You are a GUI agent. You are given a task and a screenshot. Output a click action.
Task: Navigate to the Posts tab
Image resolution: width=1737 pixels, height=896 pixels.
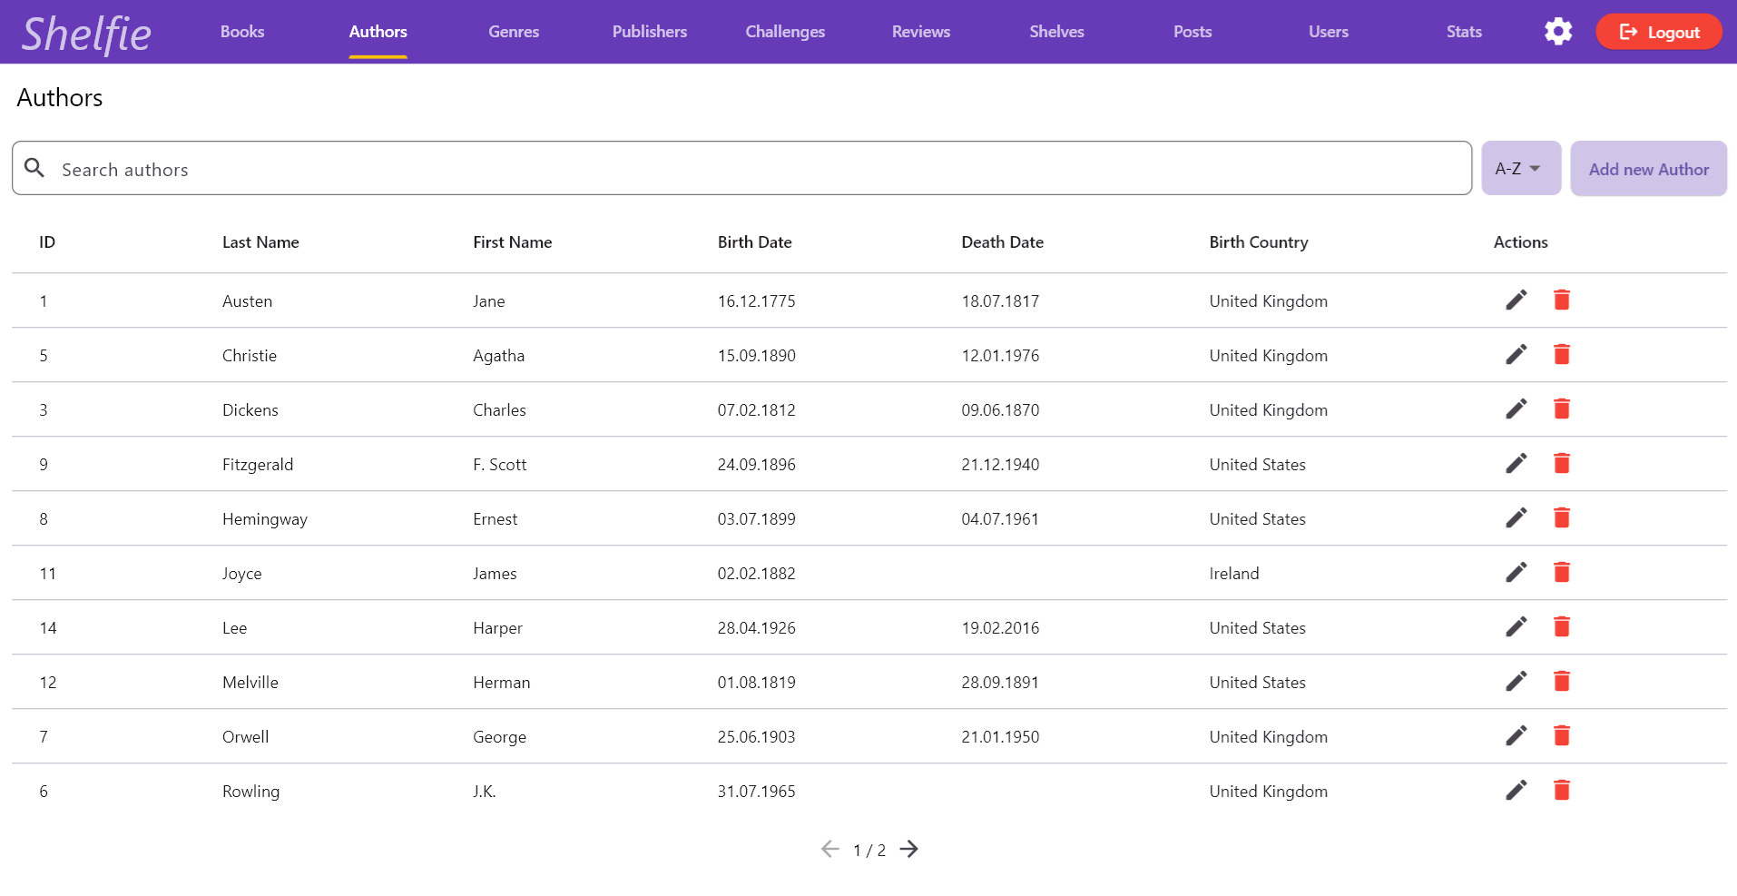coord(1192,32)
